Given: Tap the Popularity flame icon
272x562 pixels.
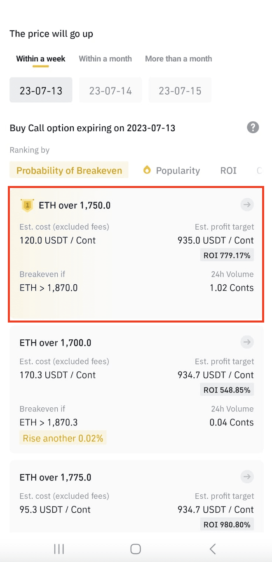Looking at the screenshot, I should click(147, 170).
